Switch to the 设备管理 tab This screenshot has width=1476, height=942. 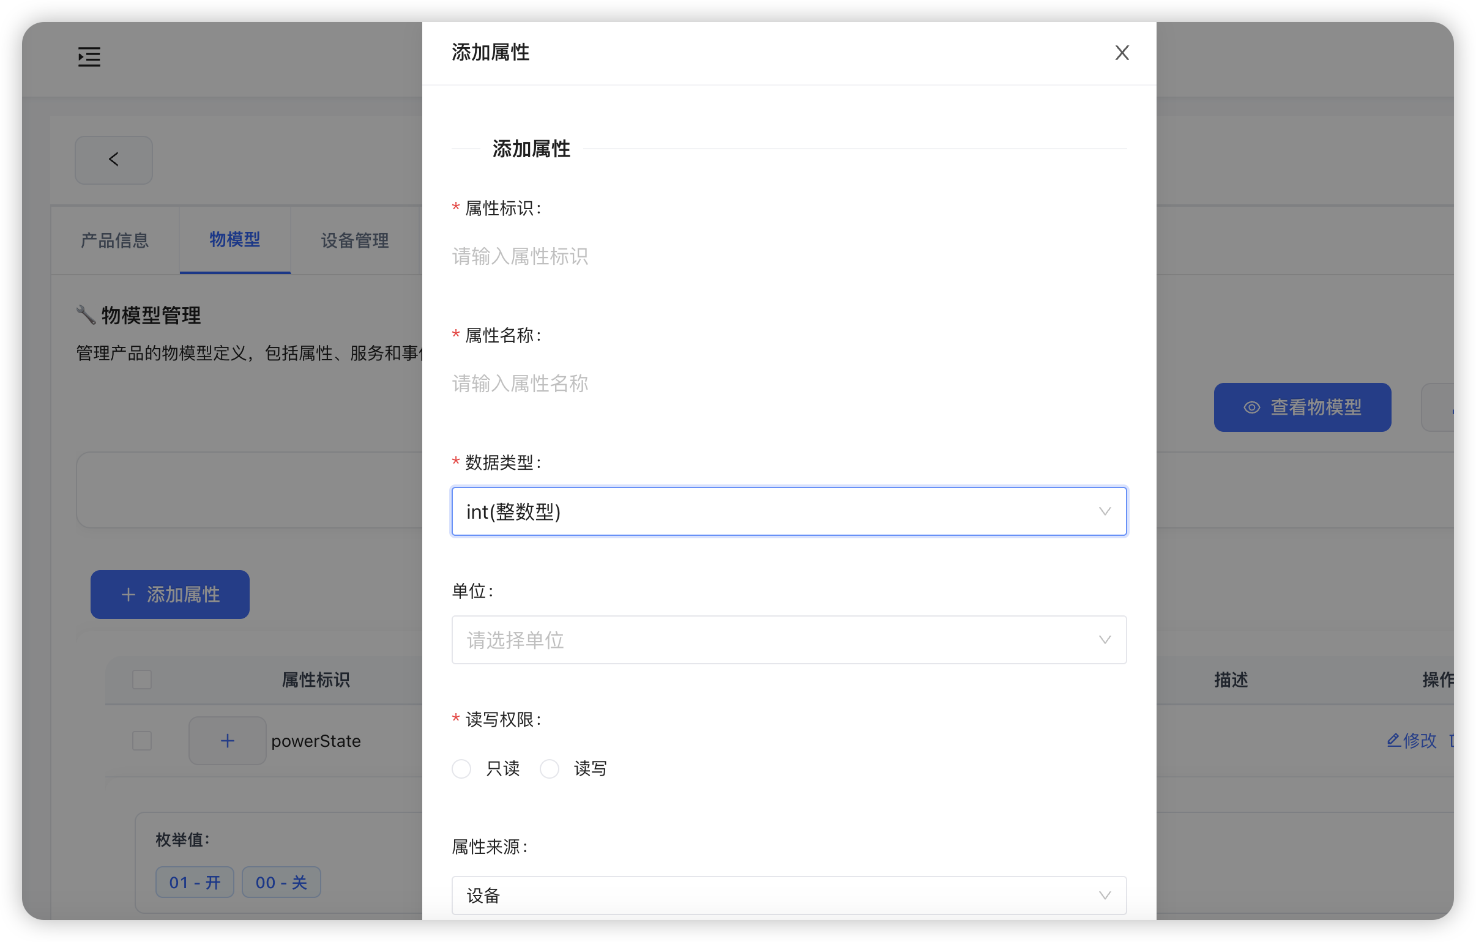pos(354,240)
